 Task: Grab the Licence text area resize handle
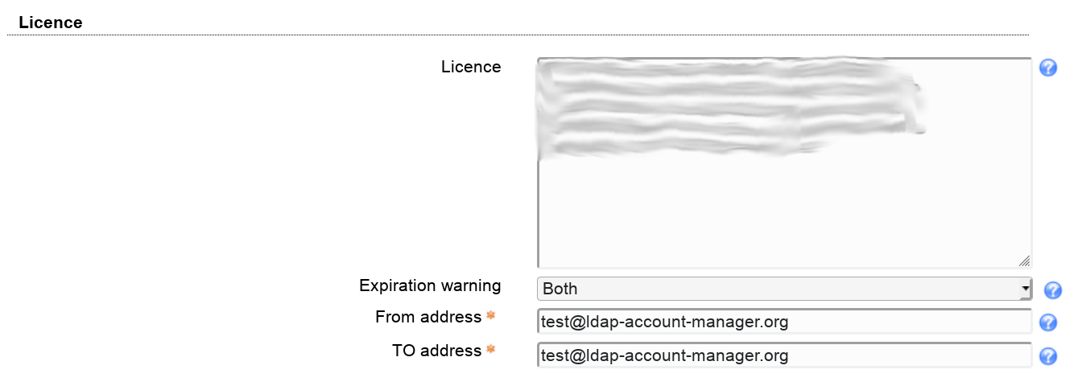(x=1023, y=261)
